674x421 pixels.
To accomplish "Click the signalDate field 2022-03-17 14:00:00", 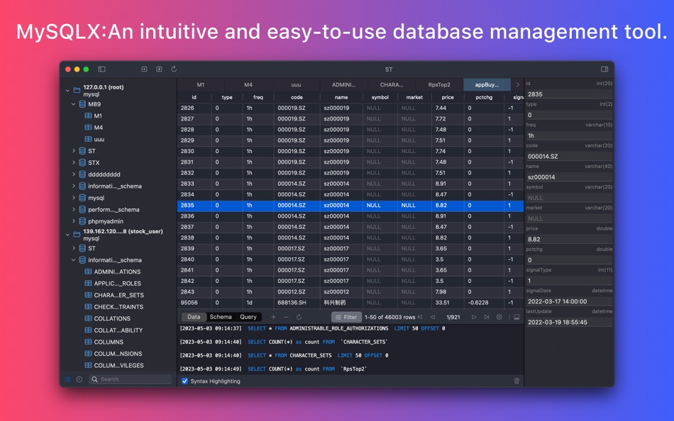I will click(570, 301).
